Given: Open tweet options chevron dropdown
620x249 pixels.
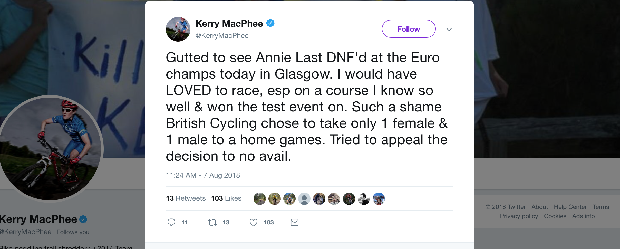Looking at the screenshot, I should point(449,29).
